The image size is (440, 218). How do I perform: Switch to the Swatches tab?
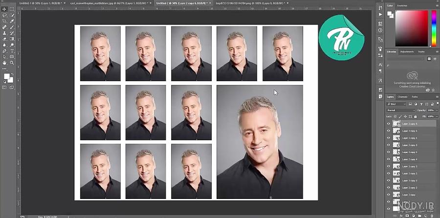403,5
